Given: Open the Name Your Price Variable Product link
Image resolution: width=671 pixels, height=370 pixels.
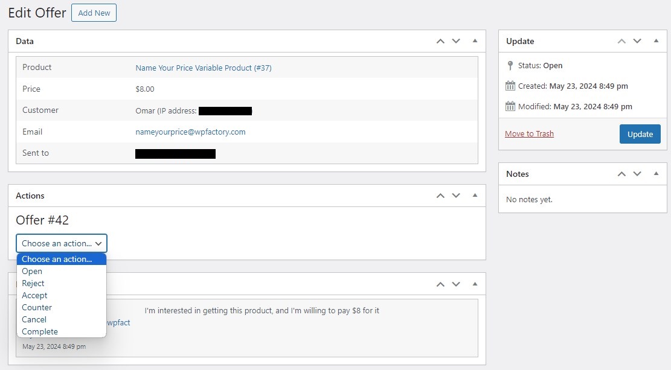Looking at the screenshot, I should [x=204, y=68].
